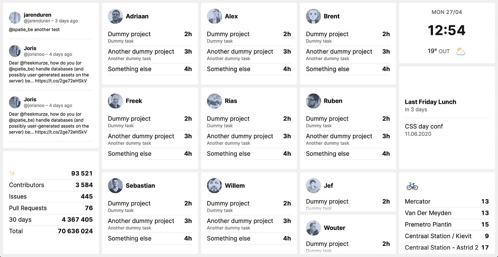Click Rias's profile avatar

tap(214, 101)
